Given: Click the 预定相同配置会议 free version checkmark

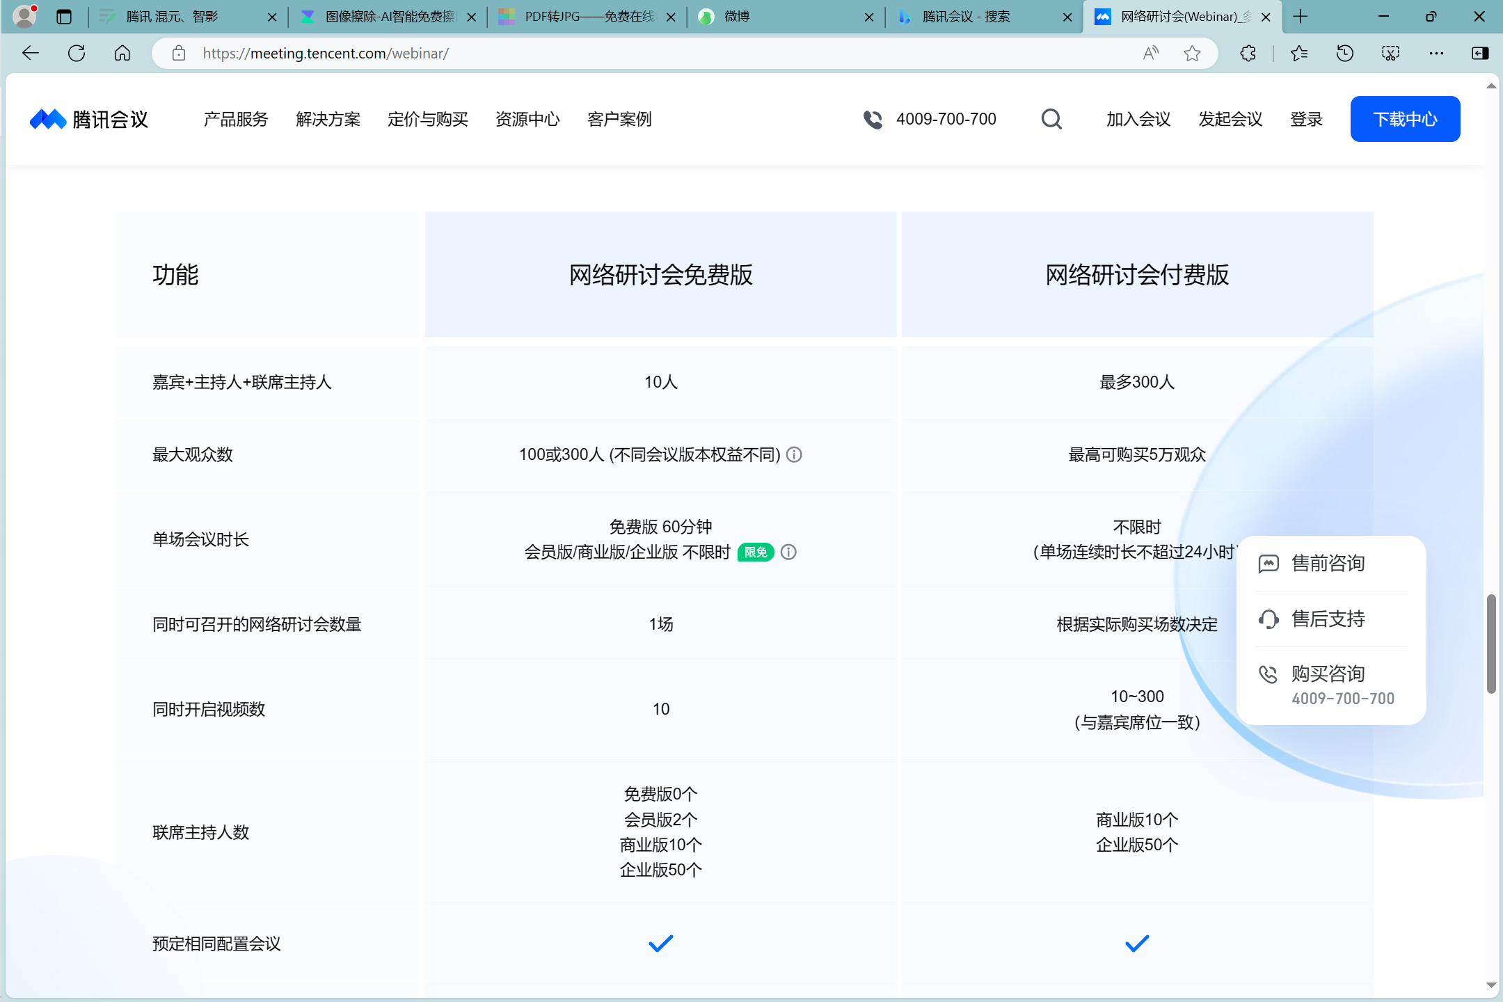Looking at the screenshot, I should pyautogui.click(x=661, y=944).
